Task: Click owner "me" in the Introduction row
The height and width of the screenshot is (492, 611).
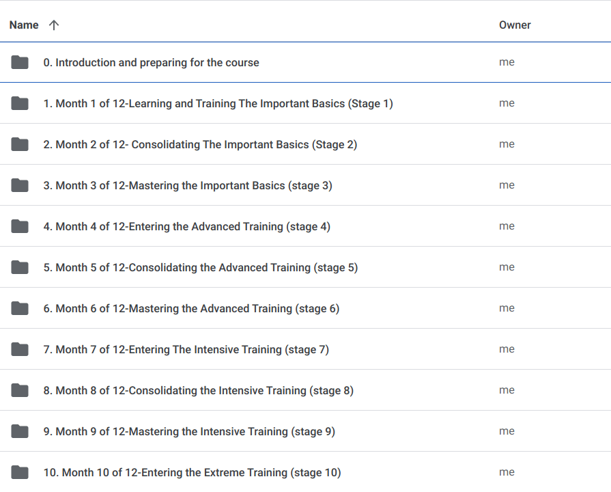Action: (x=507, y=63)
